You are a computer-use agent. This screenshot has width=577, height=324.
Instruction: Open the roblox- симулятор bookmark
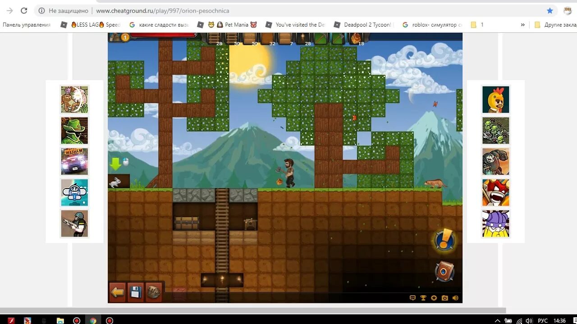[x=432, y=25]
